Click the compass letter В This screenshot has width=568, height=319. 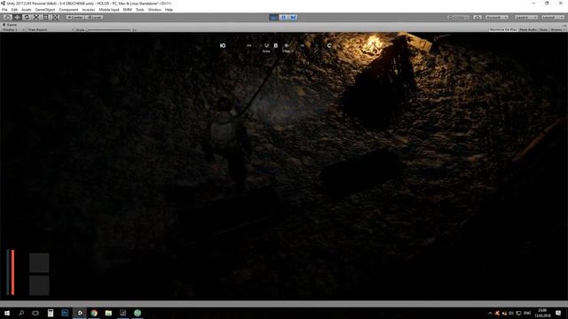pos(276,45)
